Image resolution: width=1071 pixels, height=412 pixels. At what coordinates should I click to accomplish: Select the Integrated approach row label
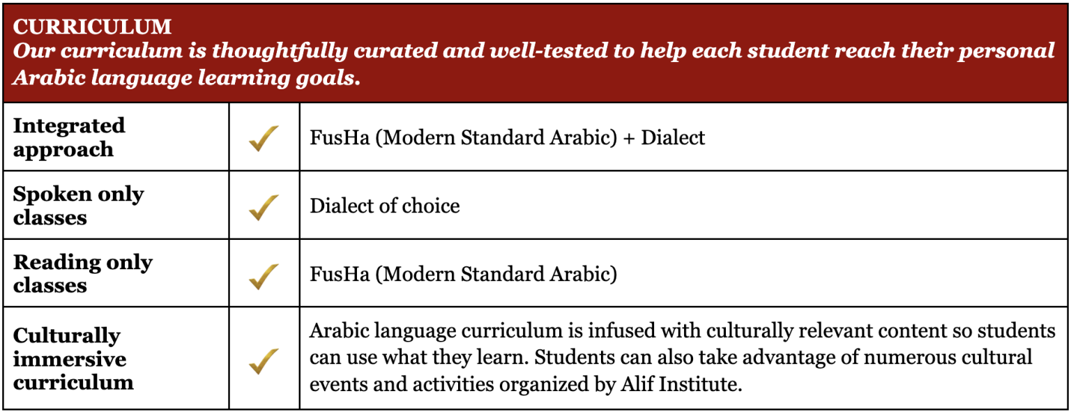pyautogui.click(x=69, y=137)
